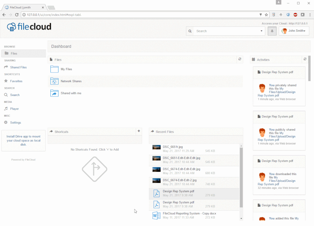Open the Shared with me folder icon
The image size is (314, 226).
tap(54, 93)
